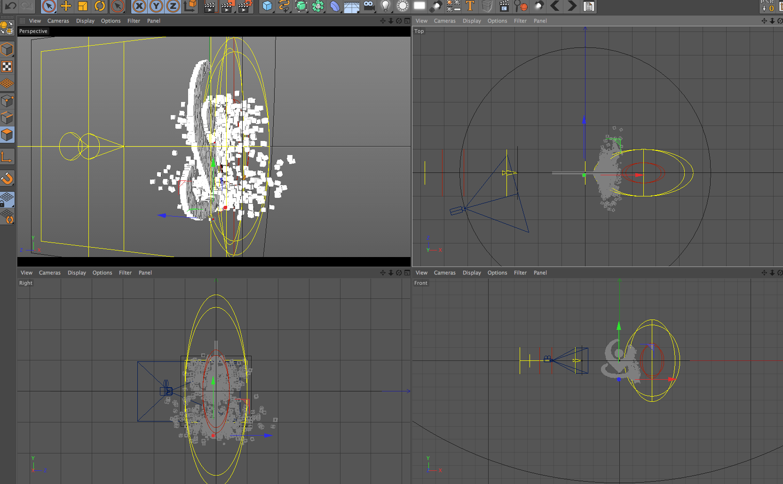Enable Texture mode checkerboard icon
Viewport: 783px width, 484px height.
pyautogui.click(x=7, y=67)
